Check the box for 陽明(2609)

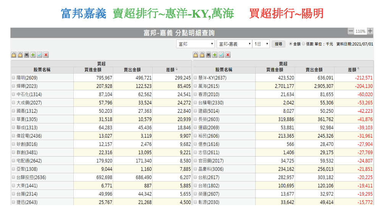point(14,78)
